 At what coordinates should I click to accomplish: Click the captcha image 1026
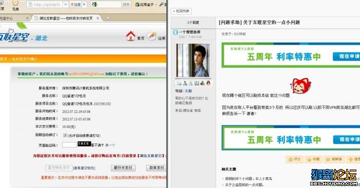coord(84,143)
